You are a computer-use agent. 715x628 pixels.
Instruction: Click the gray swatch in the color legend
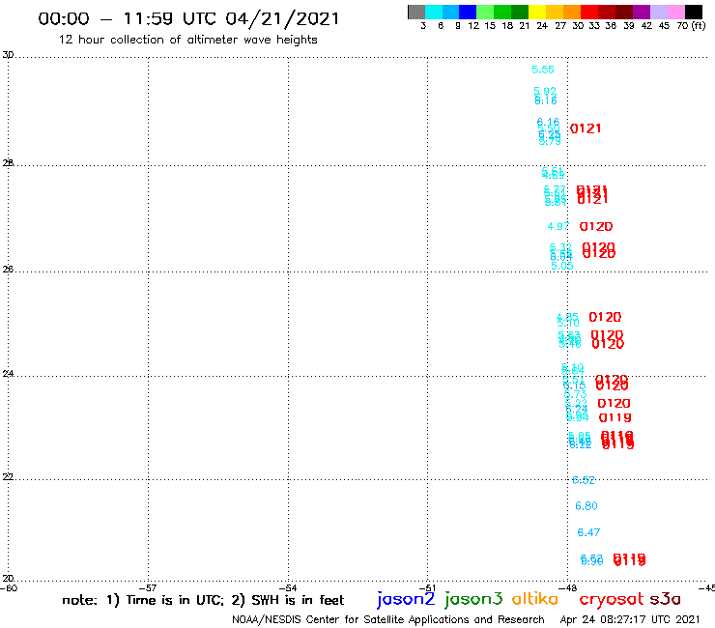pyautogui.click(x=416, y=12)
